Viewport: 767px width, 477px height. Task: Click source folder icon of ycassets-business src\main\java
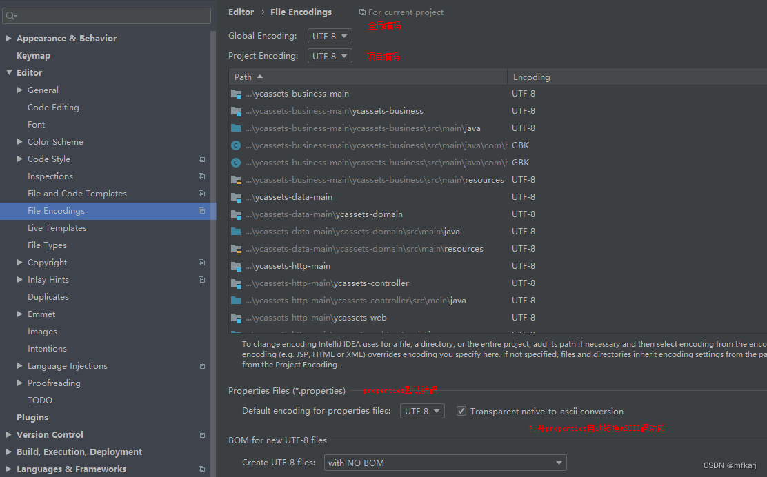click(236, 128)
